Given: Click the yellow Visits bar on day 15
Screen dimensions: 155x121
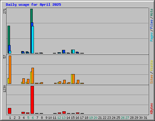Looking at the screenshot, I should [x=72, y=79].
